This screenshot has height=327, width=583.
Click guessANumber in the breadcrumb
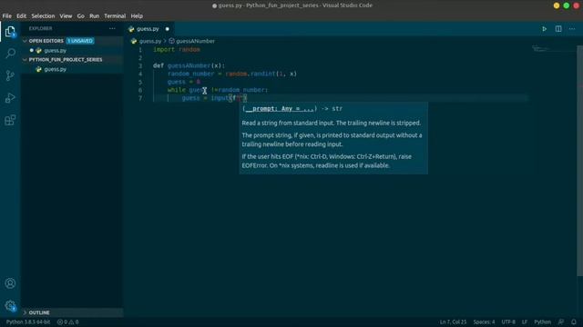click(195, 41)
